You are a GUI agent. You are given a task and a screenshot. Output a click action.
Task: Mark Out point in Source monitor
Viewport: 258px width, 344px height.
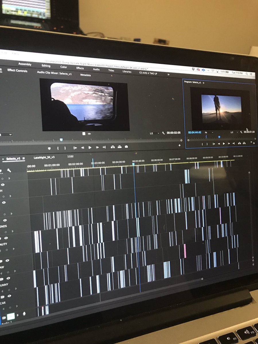point(65,148)
